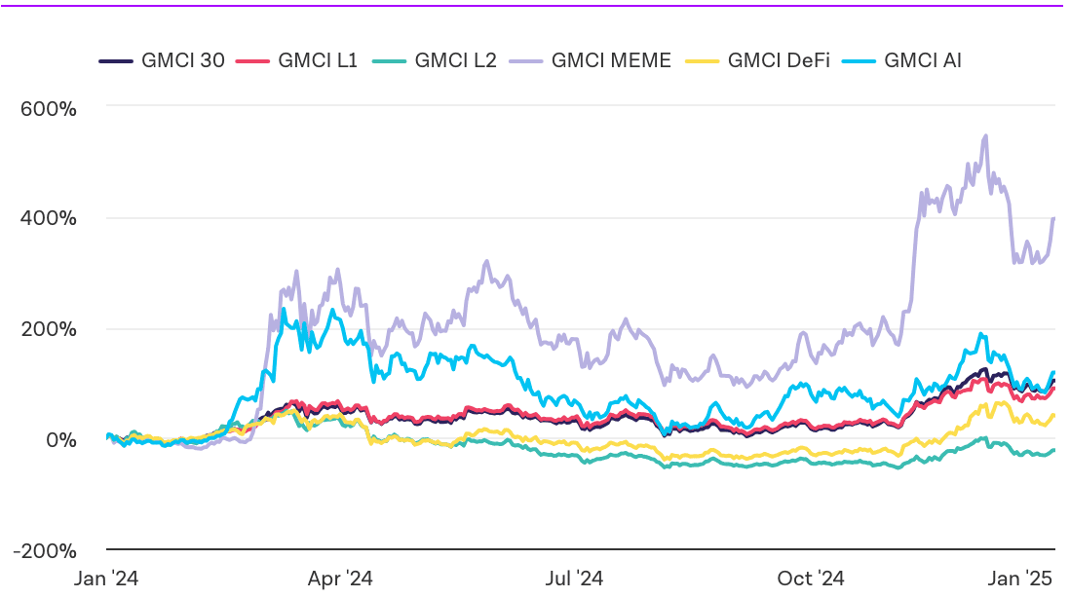Select the yellow GMCI DeFi swatch
The width and height of the screenshot is (1070, 598).
coord(703,61)
